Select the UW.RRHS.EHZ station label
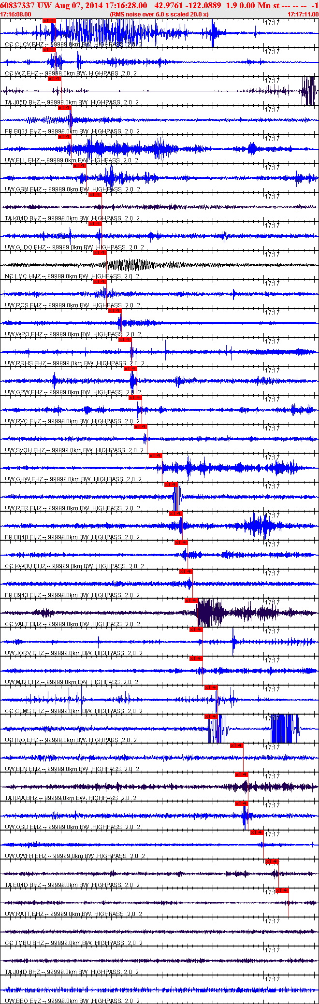This screenshot has height=1004, width=319. [75, 363]
